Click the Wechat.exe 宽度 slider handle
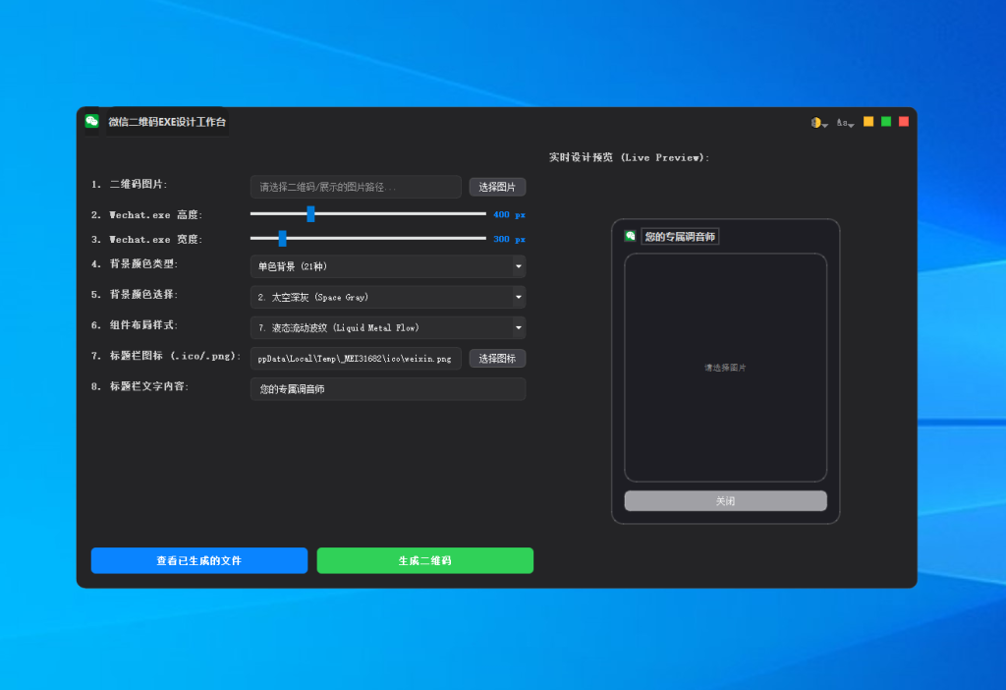 tap(282, 238)
